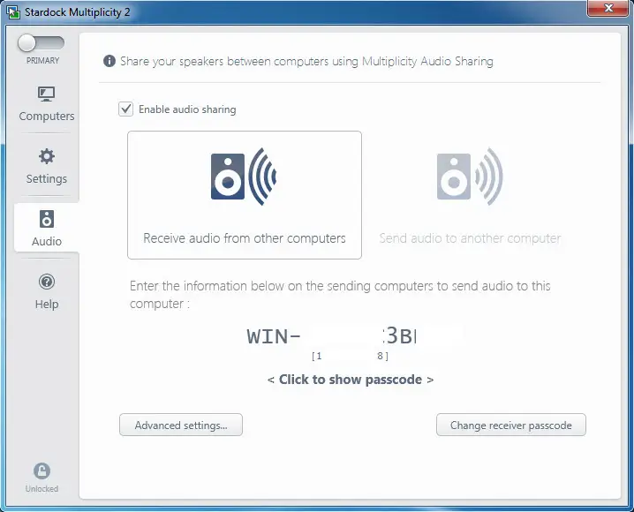Image resolution: width=634 pixels, height=512 pixels.
Task: Close the Multiplicity window
Action: pos(608,8)
